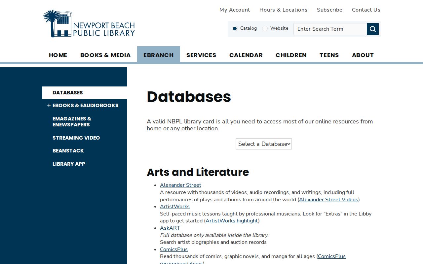Go to My Account
The image size is (423, 264).
click(x=235, y=10)
